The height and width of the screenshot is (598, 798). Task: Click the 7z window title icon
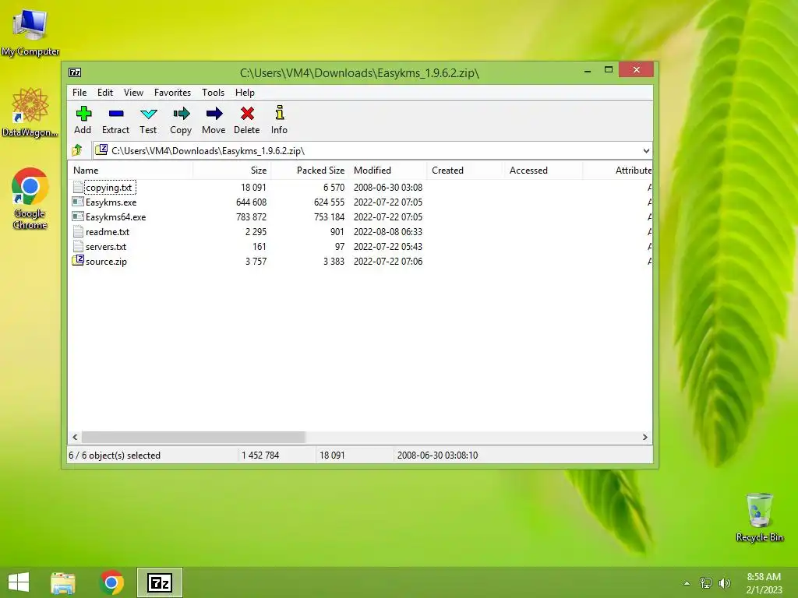[x=75, y=72]
